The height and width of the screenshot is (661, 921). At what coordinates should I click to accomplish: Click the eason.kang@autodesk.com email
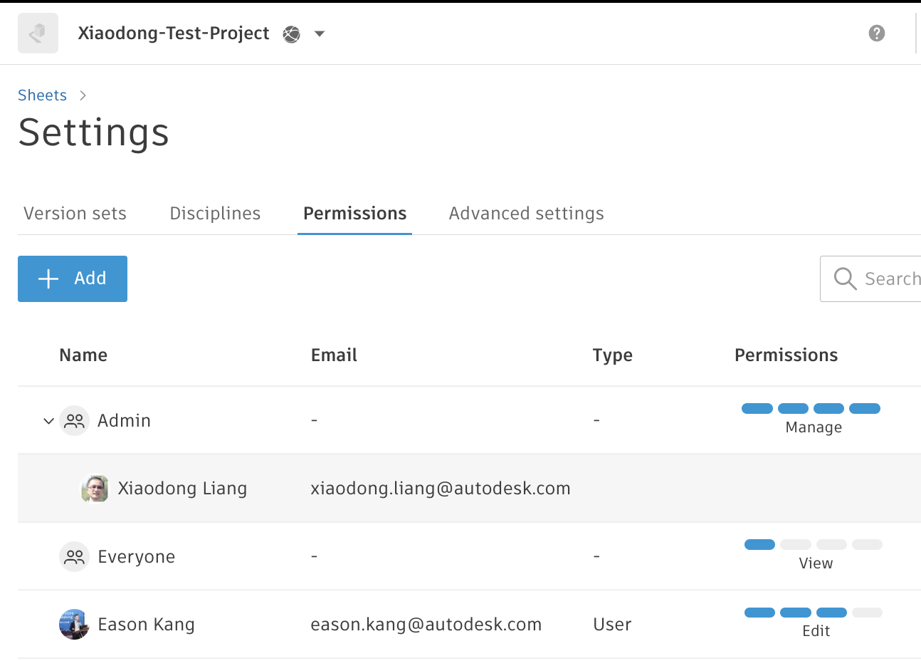(x=426, y=625)
